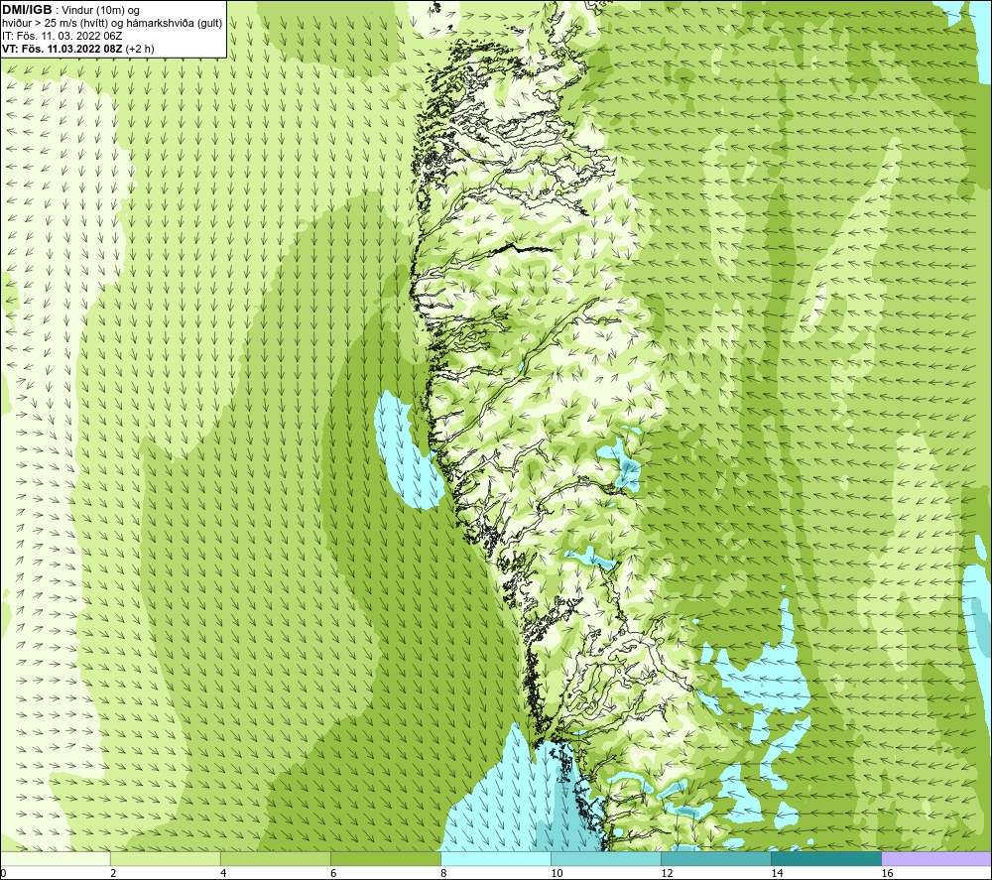Click the legend scale label "14"

coord(777,873)
